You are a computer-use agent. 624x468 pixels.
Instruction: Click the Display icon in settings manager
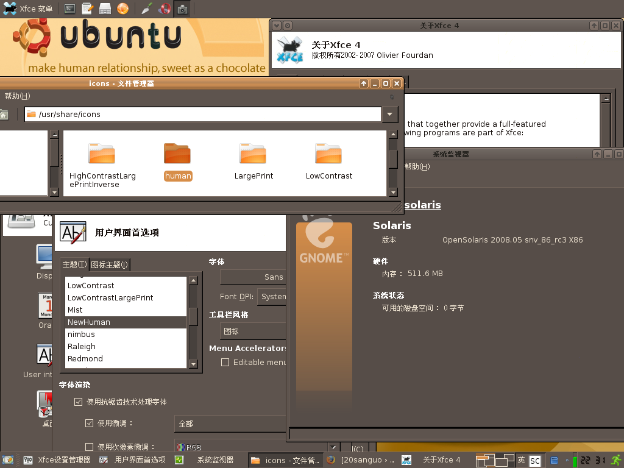(x=44, y=262)
